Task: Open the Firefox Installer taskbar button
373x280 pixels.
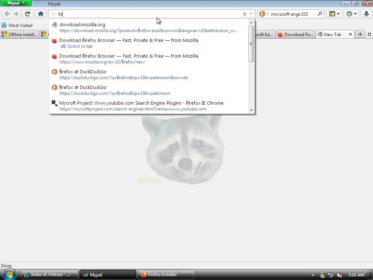Action: 166,275
